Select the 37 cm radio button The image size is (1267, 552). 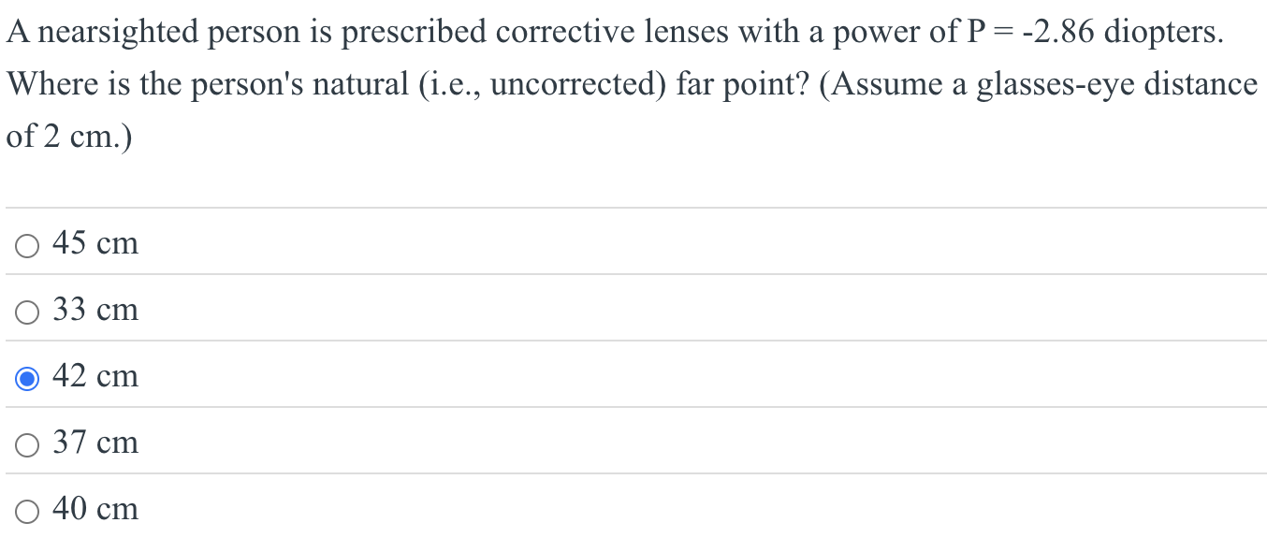(x=26, y=443)
